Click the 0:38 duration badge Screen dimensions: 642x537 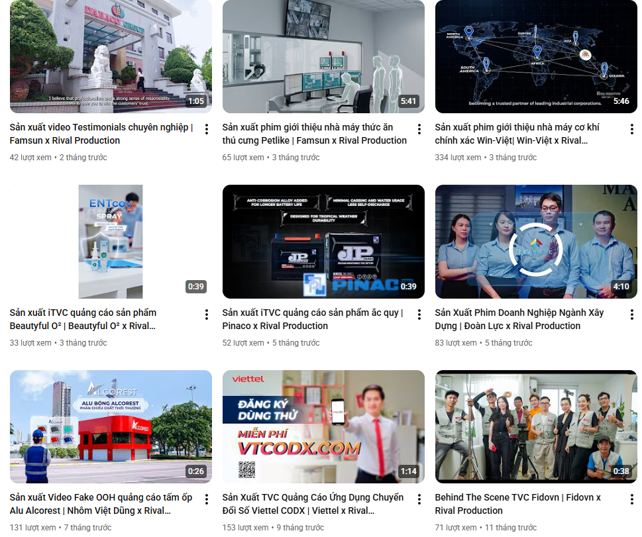[x=621, y=471]
